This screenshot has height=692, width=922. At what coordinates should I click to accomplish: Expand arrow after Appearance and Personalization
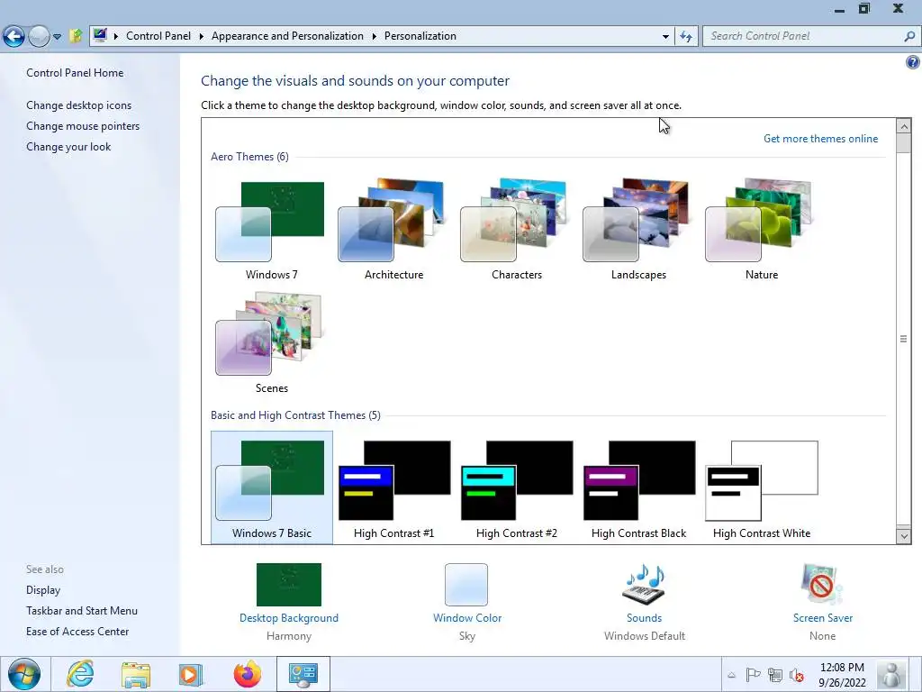(x=374, y=36)
